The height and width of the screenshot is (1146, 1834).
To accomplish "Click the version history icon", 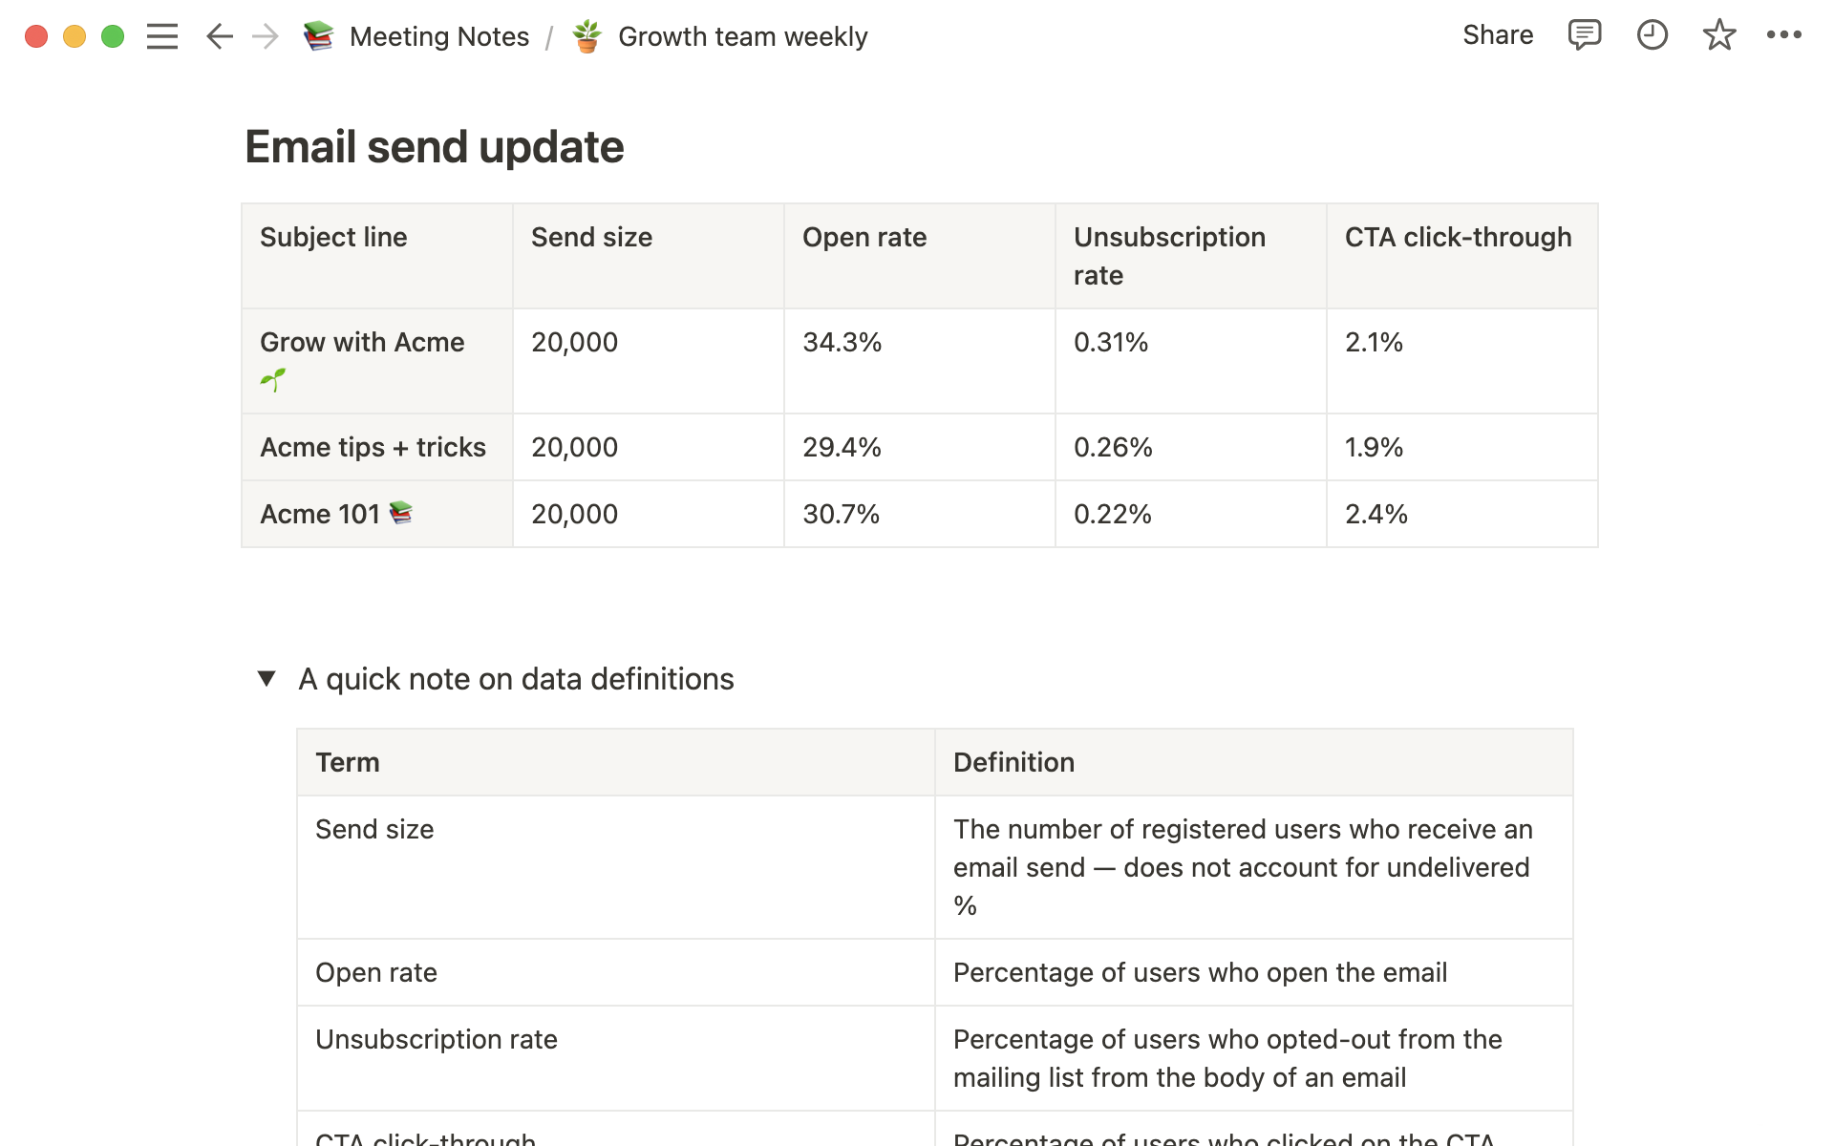I will pyautogui.click(x=1651, y=35).
